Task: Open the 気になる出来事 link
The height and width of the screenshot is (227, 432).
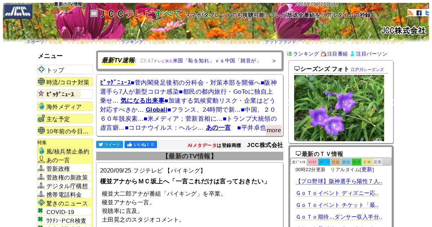Action: pyautogui.click(x=142, y=101)
